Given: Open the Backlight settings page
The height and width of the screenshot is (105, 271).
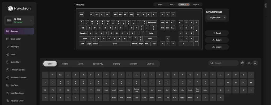Looking at the screenshot, I should tap(19, 47).
